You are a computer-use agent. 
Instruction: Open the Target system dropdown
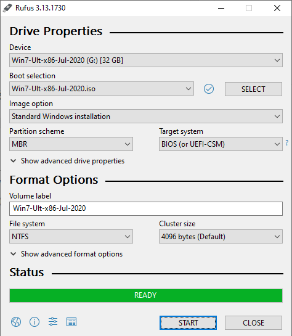coord(221,144)
